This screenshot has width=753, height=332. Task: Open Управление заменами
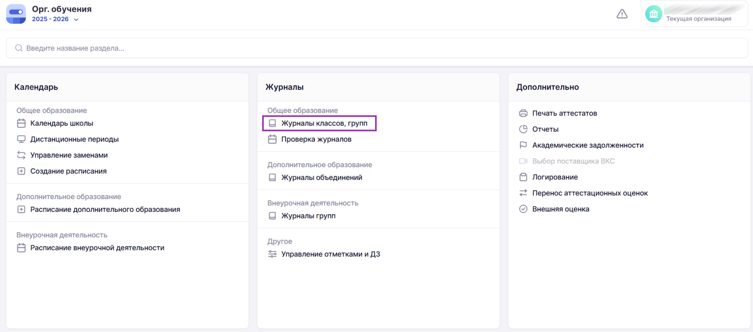[x=69, y=155]
